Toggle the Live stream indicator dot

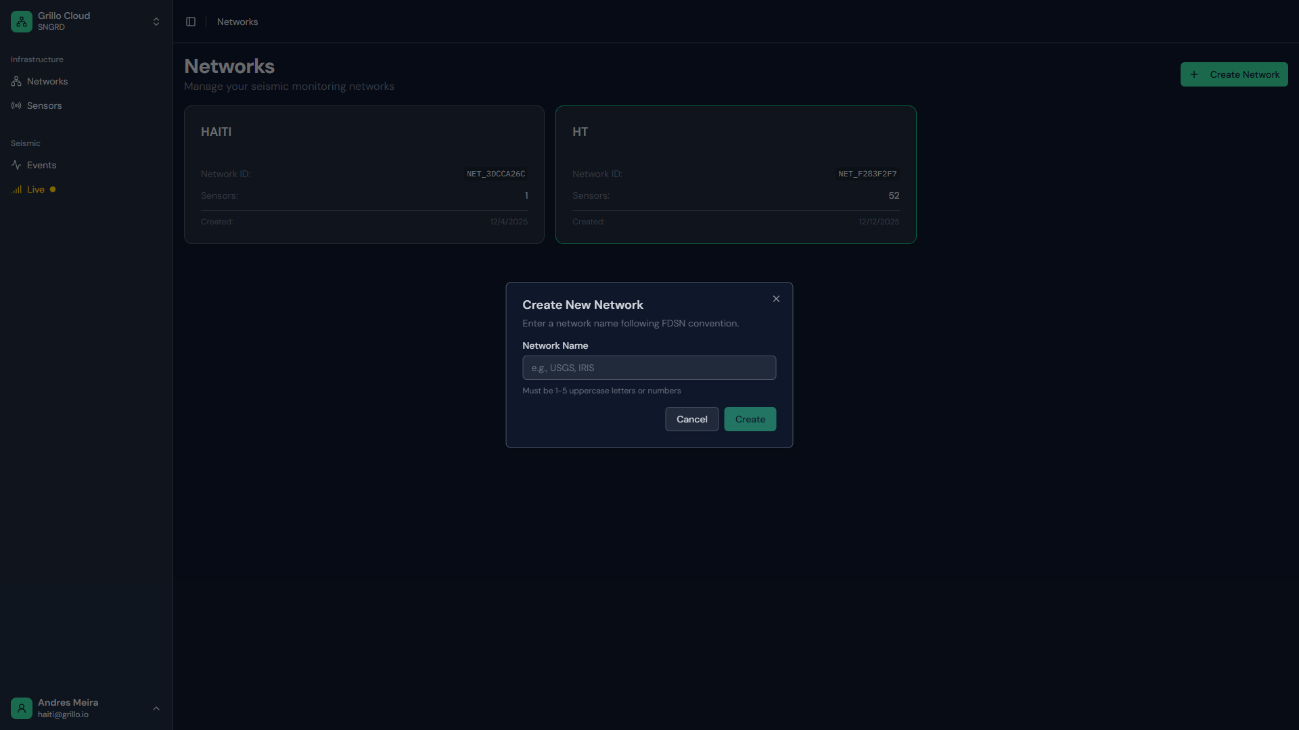point(53,189)
